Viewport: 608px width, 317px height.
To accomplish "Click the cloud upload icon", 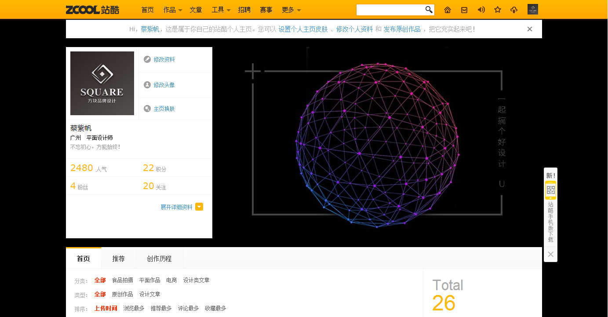I will click(514, 10).
